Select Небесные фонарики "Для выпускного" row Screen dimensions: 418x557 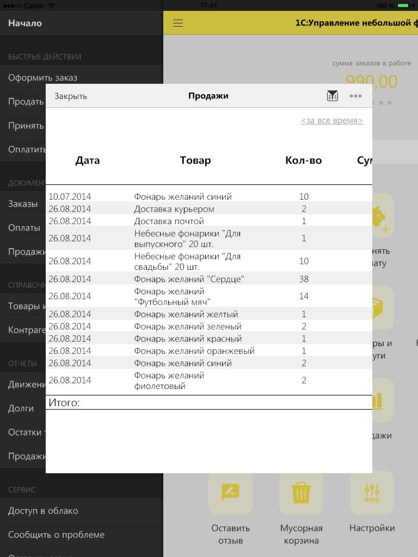tap(209, 238)
